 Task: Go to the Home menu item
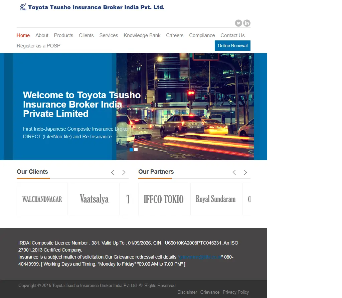[x=23, y=35]
